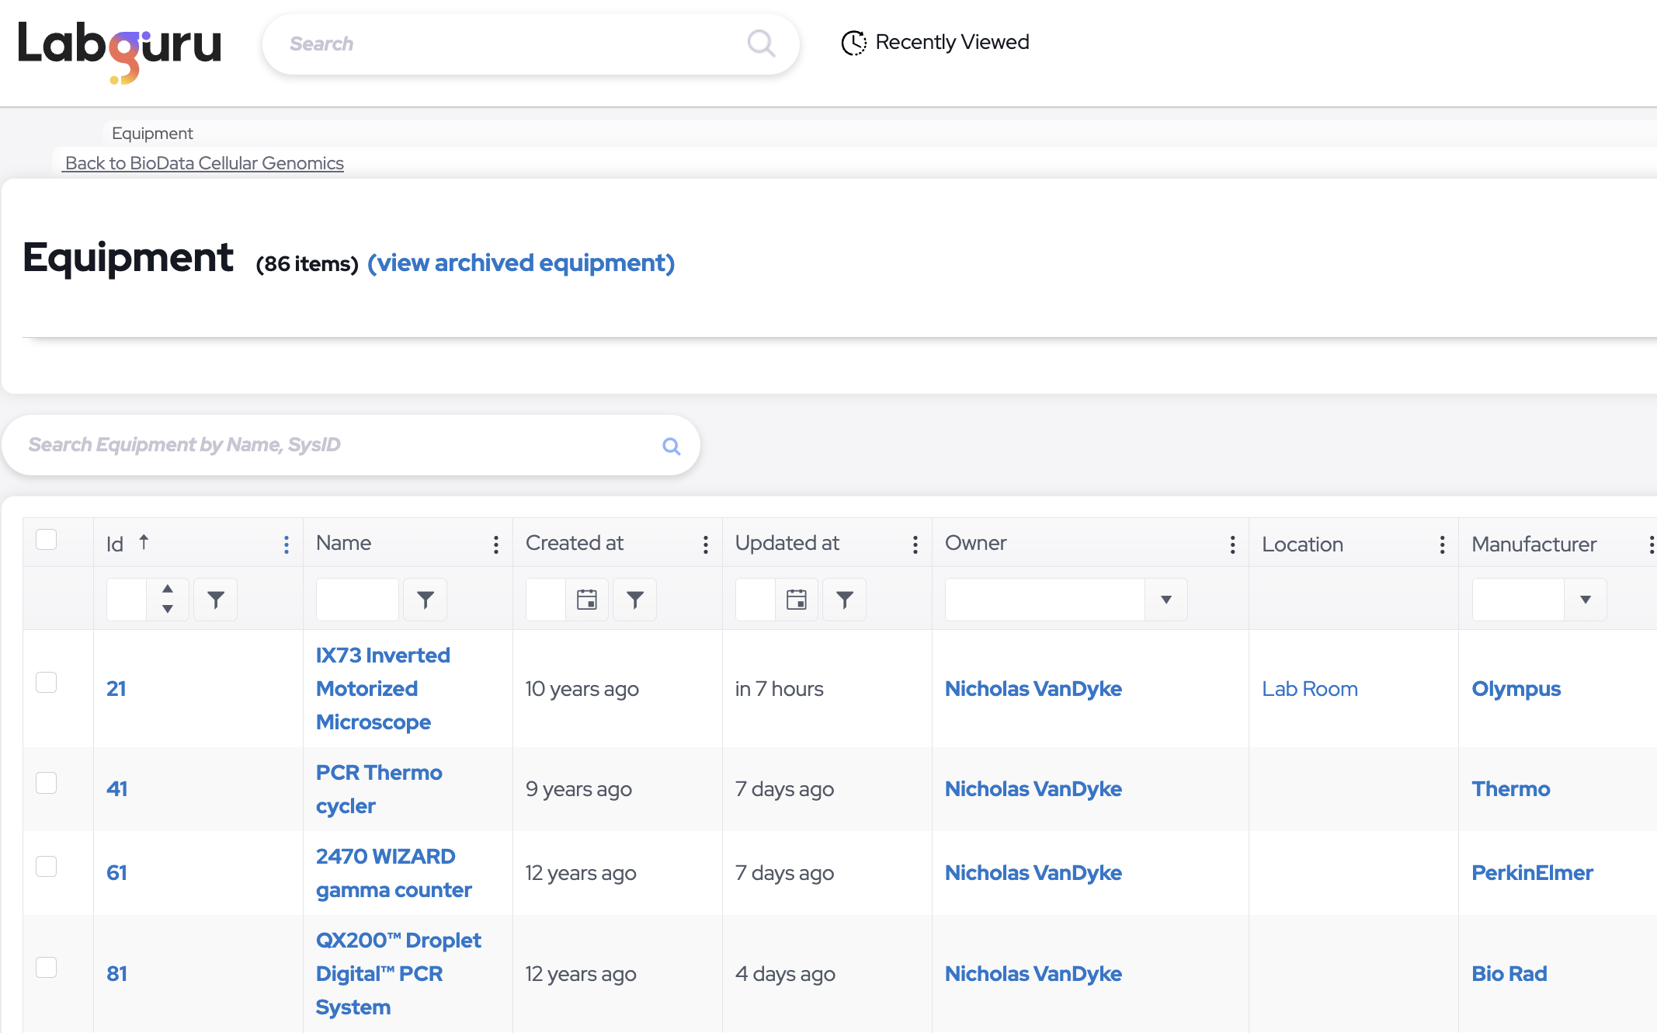The width and height of the screenshot is (1657, 1033).
Task: Check the row checkbox for Id 61
Action: point(47,867)
